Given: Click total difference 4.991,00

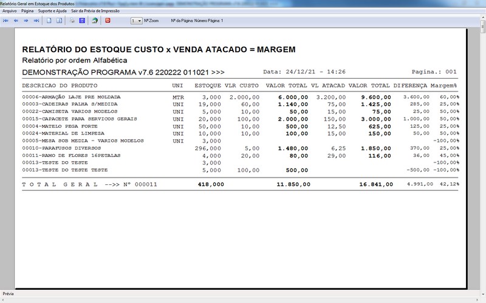Looking at the screenshot, I should [x=420, y=184].
